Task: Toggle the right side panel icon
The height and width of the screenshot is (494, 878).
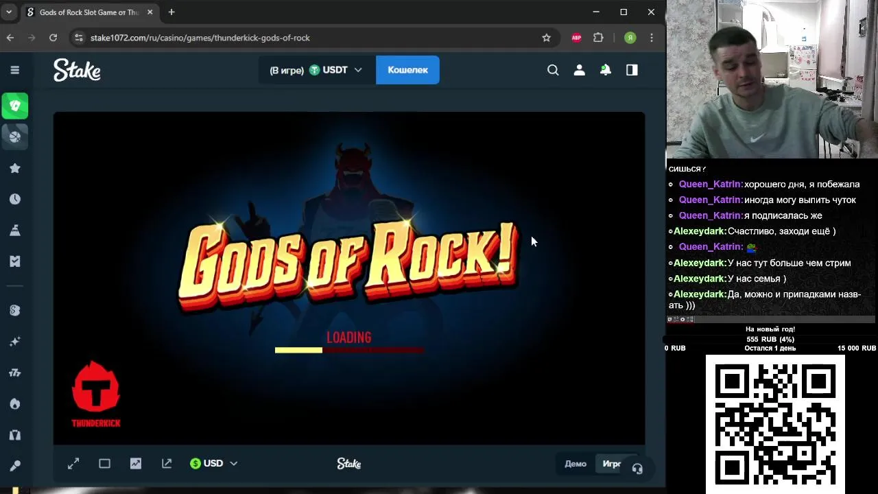Action: pos(632,70)
